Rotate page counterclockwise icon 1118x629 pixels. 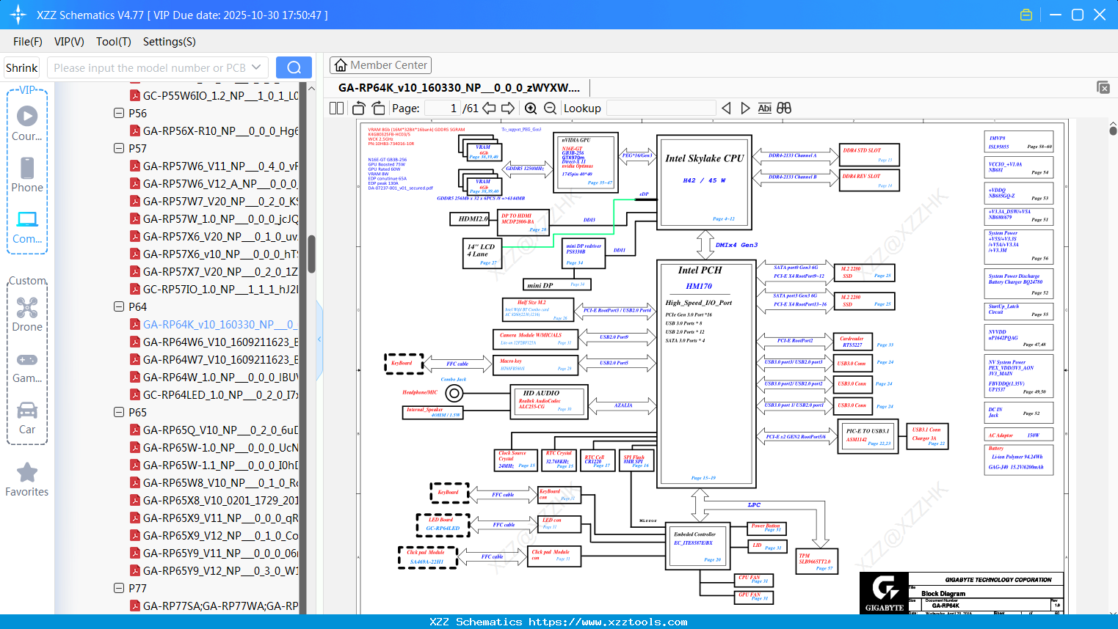tap(359, 108)
